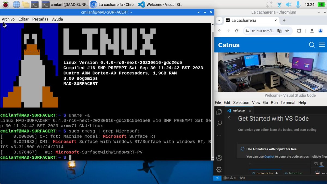Open site information icon in address bar
The width and height of the screenshot is (327, 184).
click(x=247, y=31)
